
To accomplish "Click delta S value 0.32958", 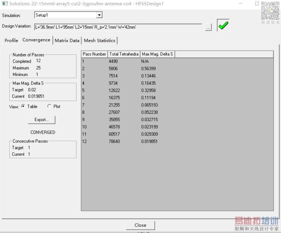I will [x=148, y=90].
